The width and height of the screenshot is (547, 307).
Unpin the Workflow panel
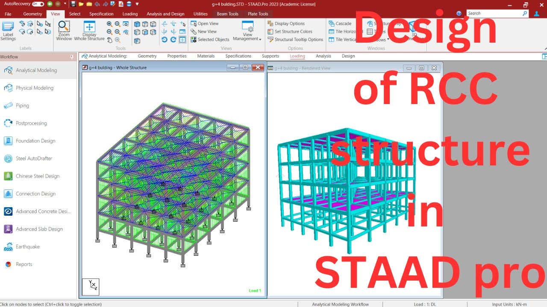[72, 57]
